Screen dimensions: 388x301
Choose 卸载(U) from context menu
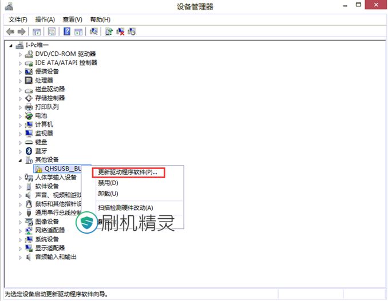(x=108, y=194)
